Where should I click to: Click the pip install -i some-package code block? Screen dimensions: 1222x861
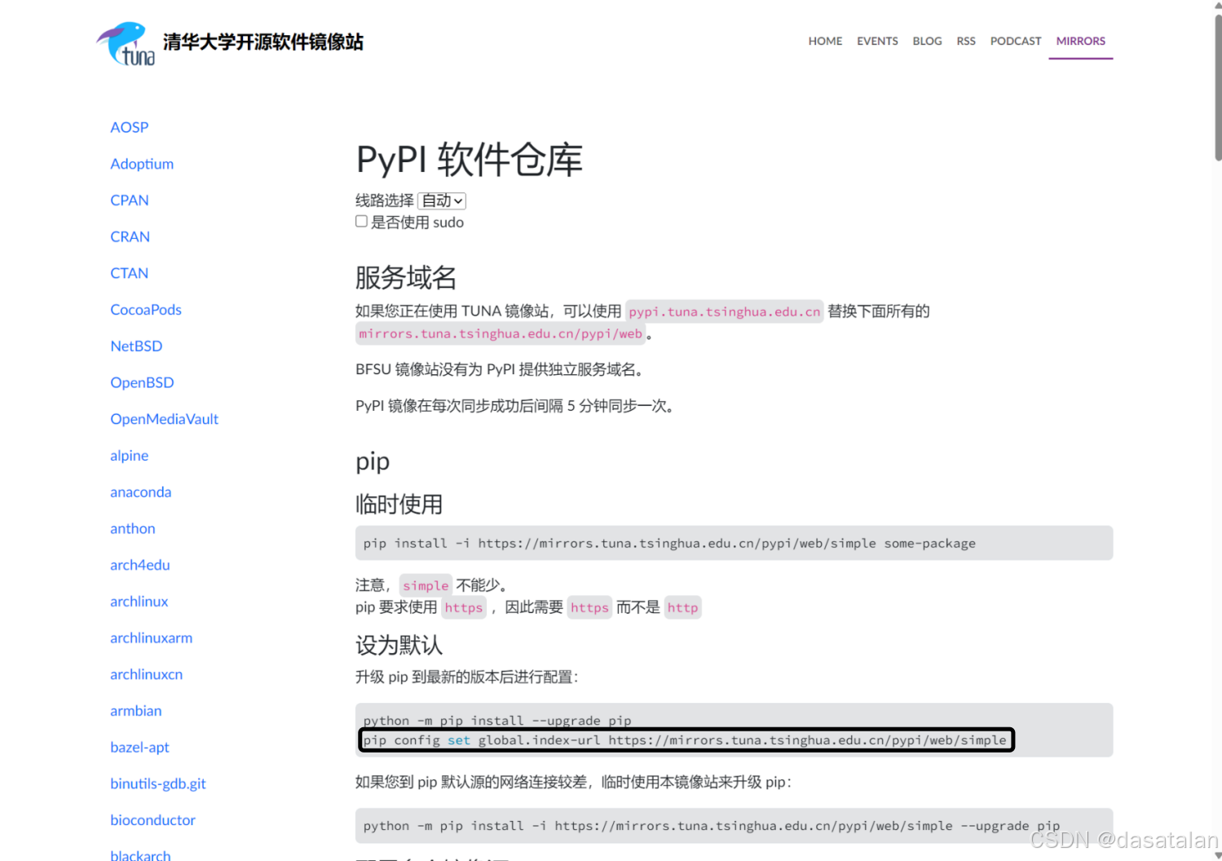[x=734, y=543]
